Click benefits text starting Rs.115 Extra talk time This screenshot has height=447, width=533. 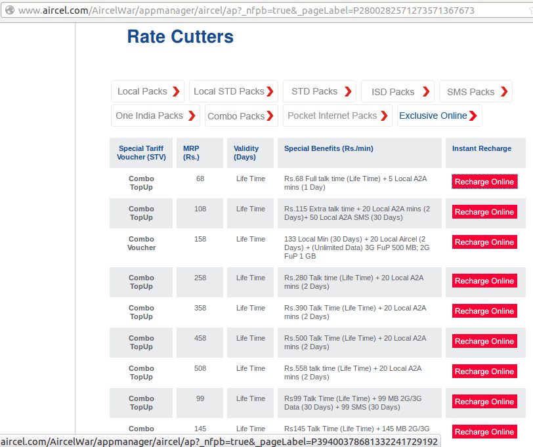[357, 213]
